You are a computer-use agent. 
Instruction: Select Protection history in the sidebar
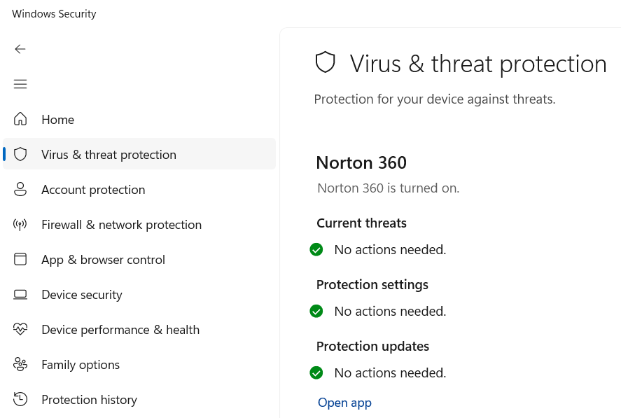[89, 399]
